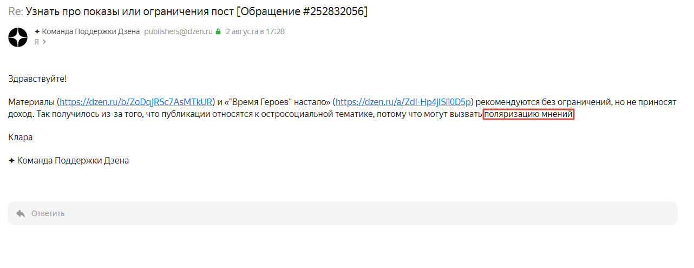Image resolution: width=694 pixels, height=268 pixels.
Task: Expand recipient details chevron next to "Я"
Action: point(44,42)
